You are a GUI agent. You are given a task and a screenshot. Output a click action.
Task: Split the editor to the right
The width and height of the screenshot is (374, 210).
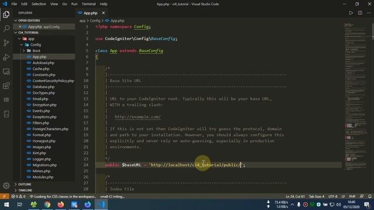coord(360,13)
